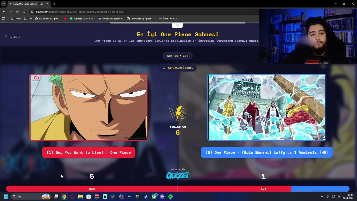The width and height of the screenshot is (357, 201).
Task: Open the Sakamichi no Apoll... bookmark
Action: (47, 19)
